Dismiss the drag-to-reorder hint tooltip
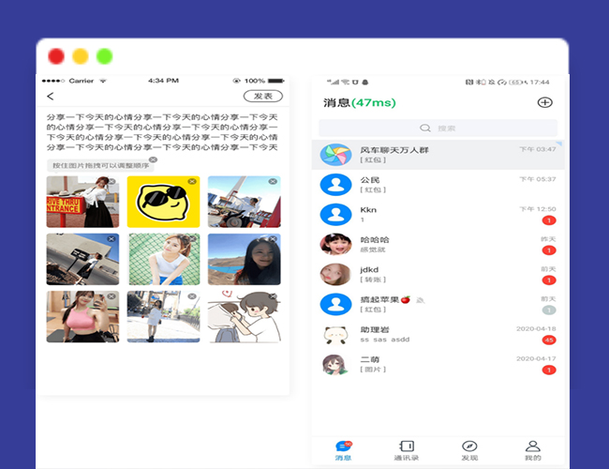Screen dimensions: 609x469 pos(153,159)
